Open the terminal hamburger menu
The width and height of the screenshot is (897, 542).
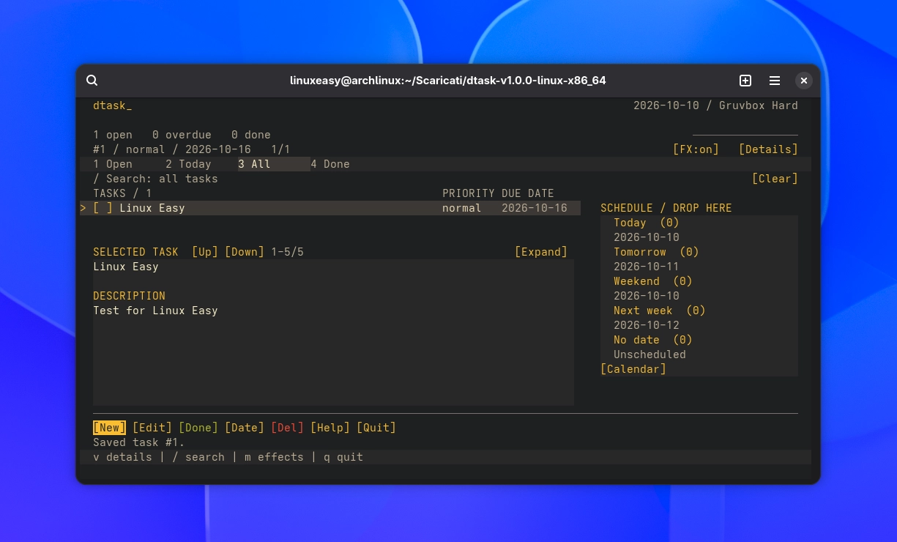point(774,81)
